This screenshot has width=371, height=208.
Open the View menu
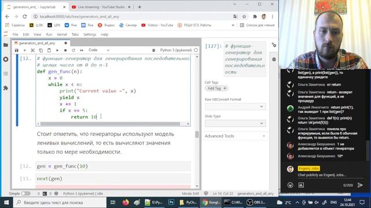(x=37, y=35)
